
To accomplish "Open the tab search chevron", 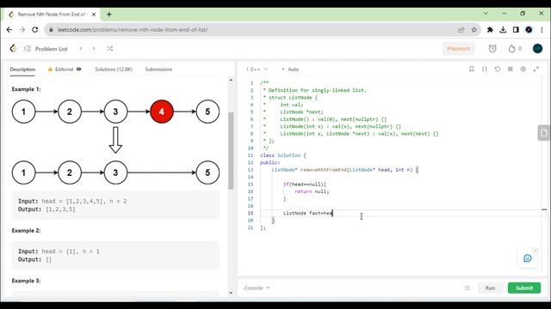I will tap(486, 14).
